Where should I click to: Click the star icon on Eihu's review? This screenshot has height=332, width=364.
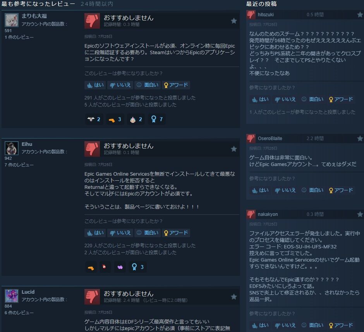coord(234,149)
